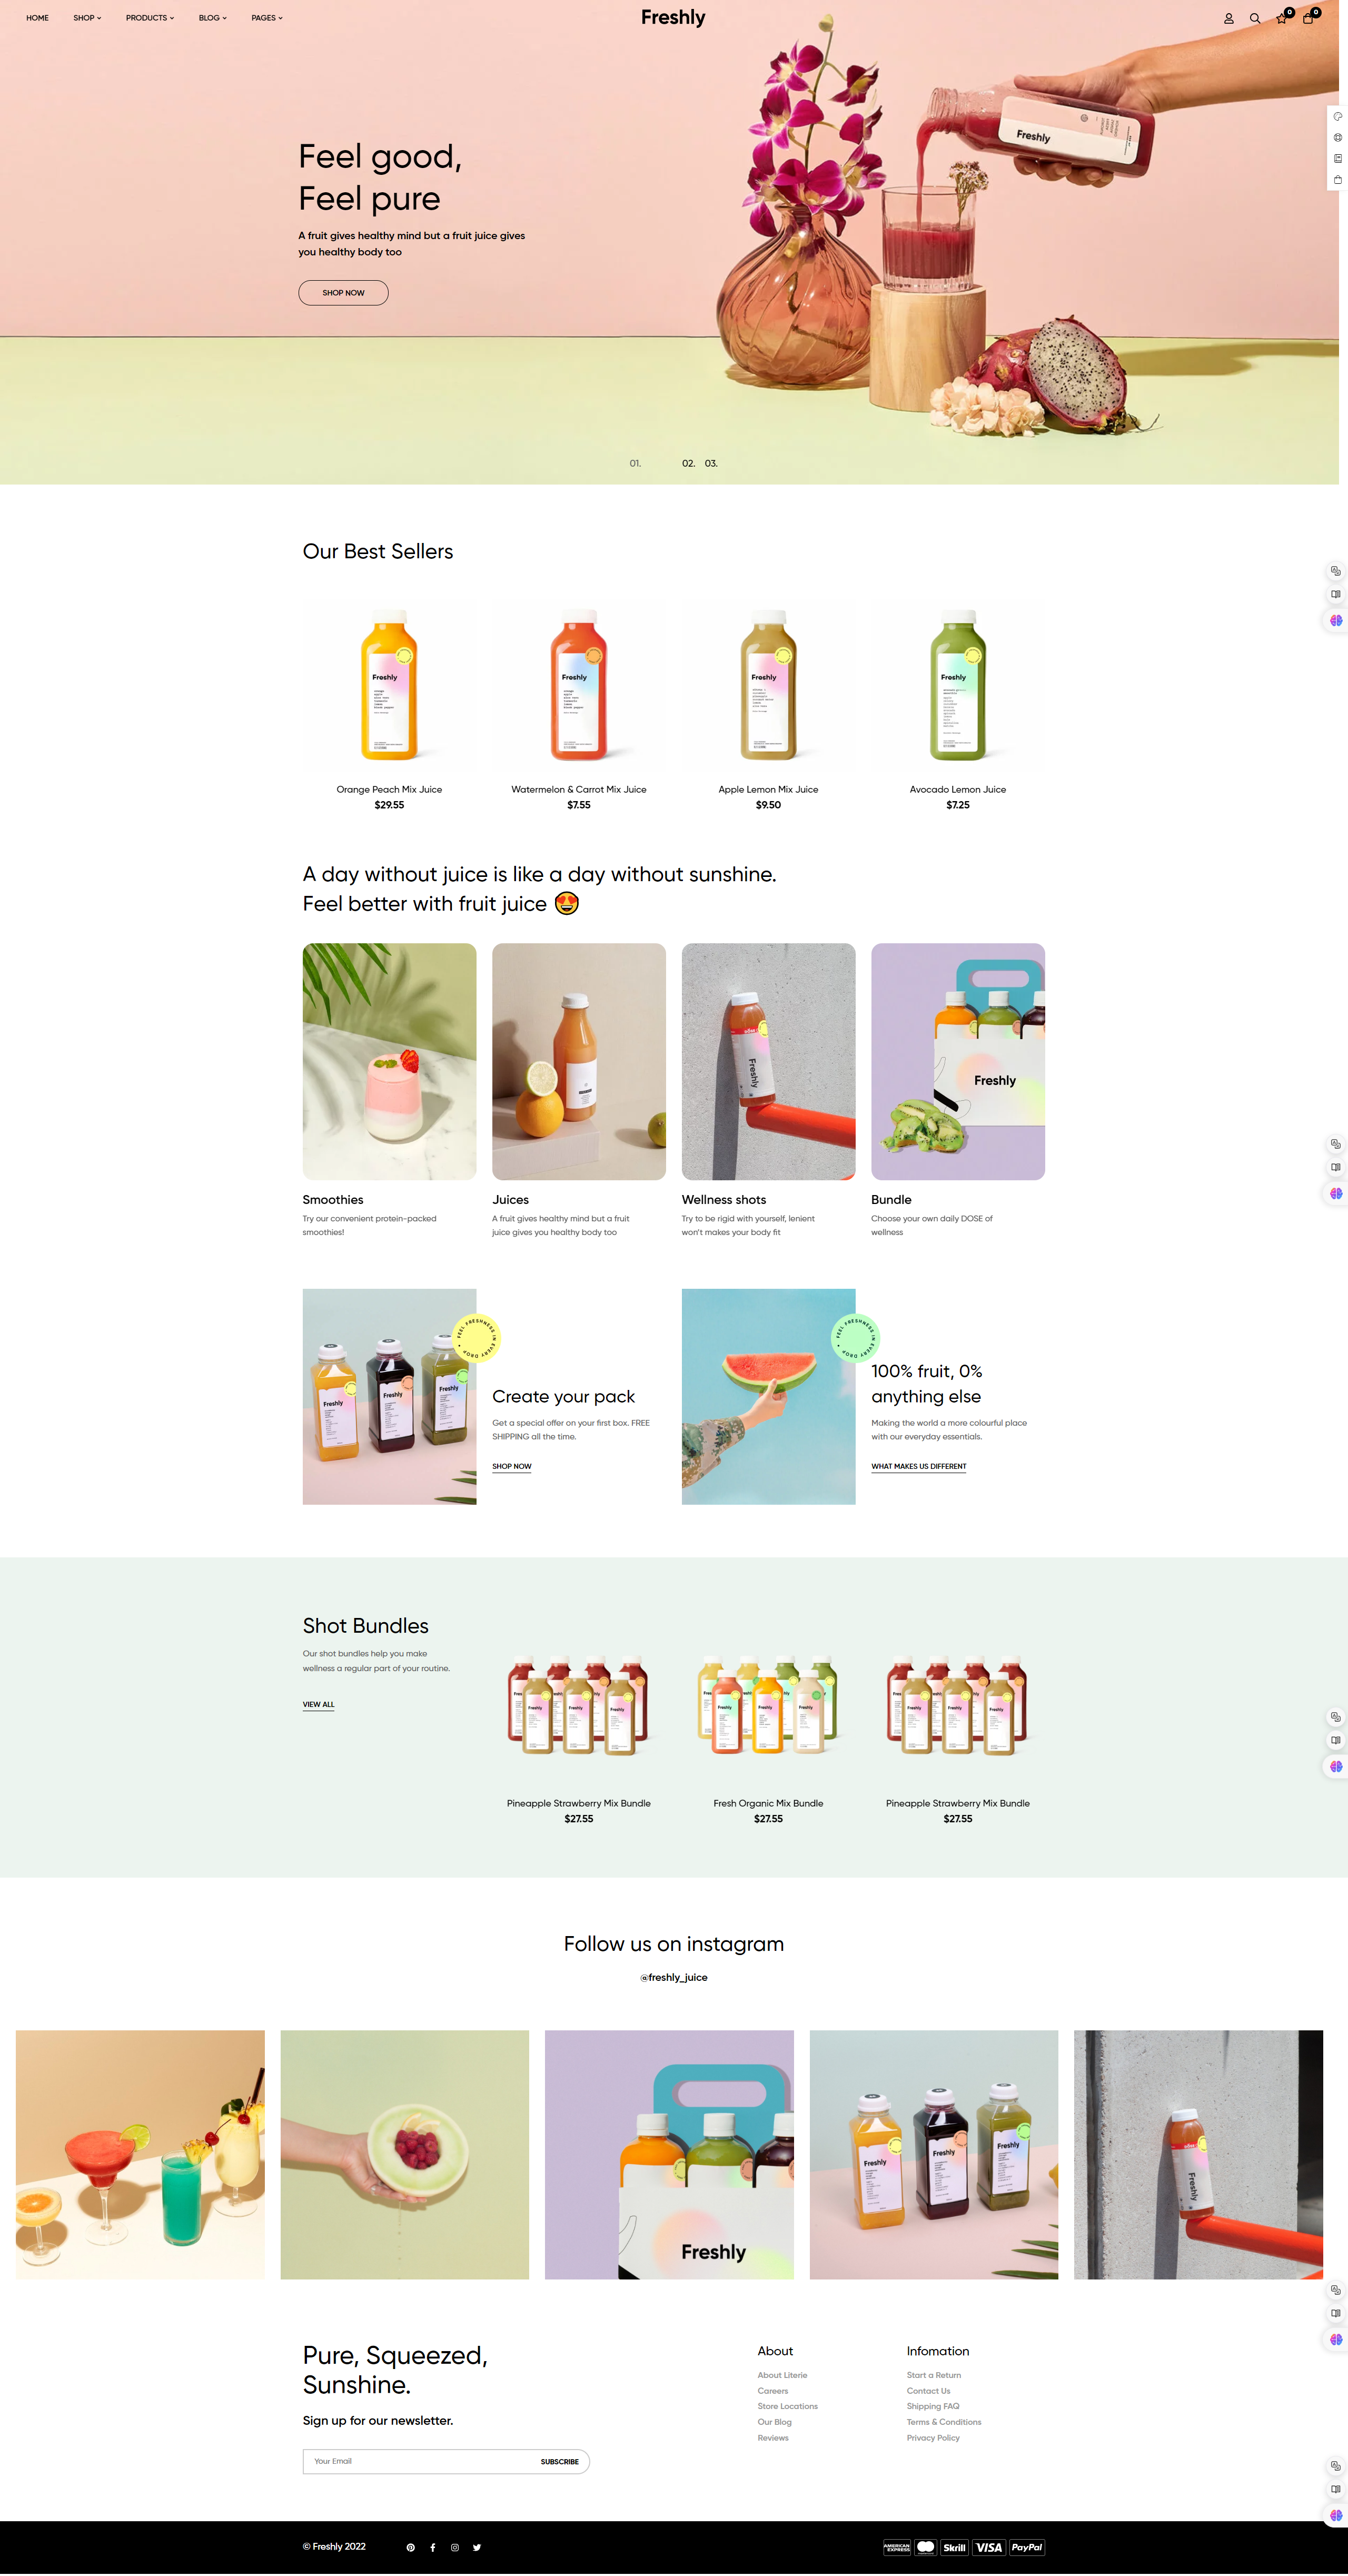
Task: Click the search magnifier icon
Action: pyautogui.click(x=1255, y=18)
